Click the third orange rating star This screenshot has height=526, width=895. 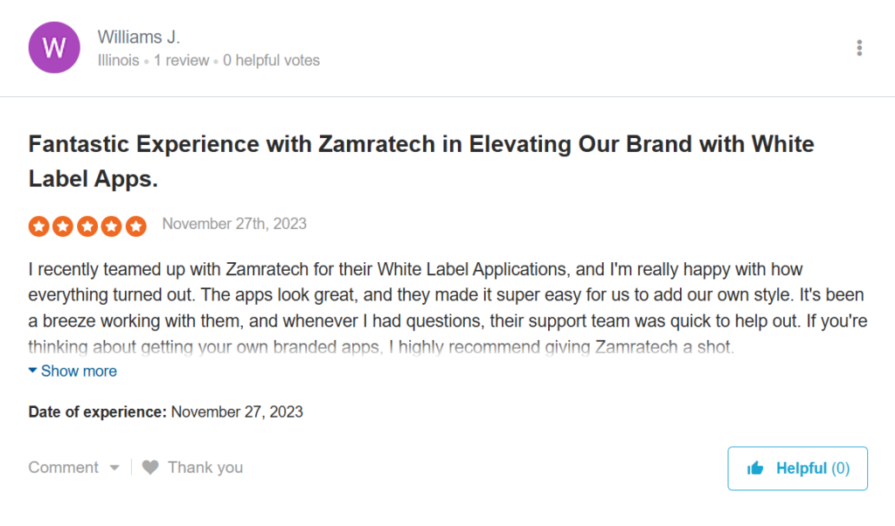tap(87, 226)
